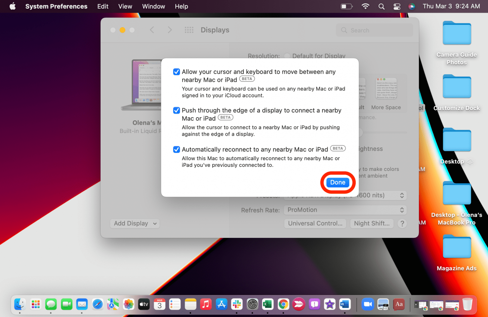Open Siri from the menu bar
The height and width of the screenshot is (317, 488).
pyautogui.click(x=412, y=6)
